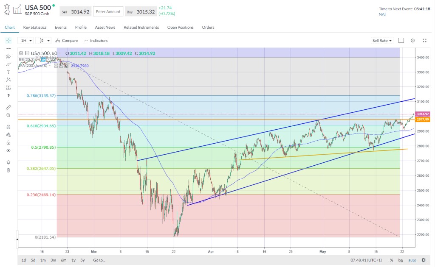Screen dimensions: 435x267
Task: Click the Sell 3014.92 button
Action: pyautogui.click(x=75, y=12)
